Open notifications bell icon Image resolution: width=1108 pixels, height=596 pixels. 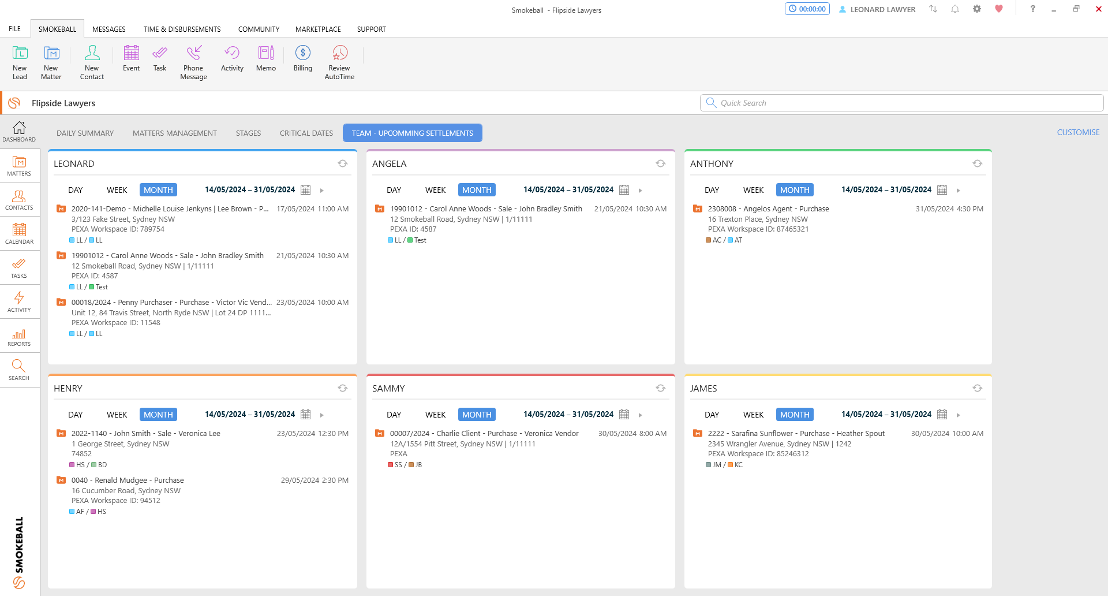955,9
